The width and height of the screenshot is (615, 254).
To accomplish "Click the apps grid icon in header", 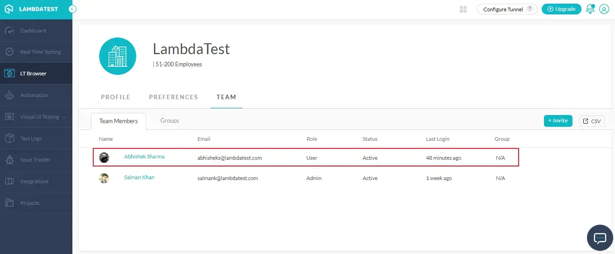I will [x=463, y=9].
